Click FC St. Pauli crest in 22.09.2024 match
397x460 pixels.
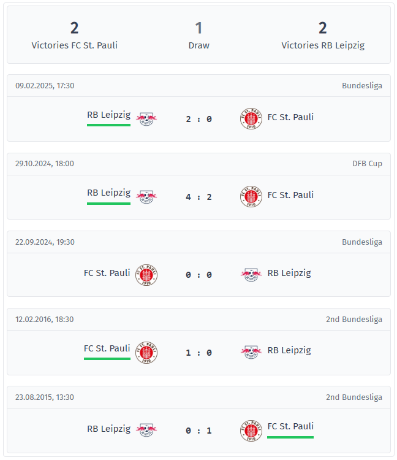pyautogui.click(x=146, y=274)
